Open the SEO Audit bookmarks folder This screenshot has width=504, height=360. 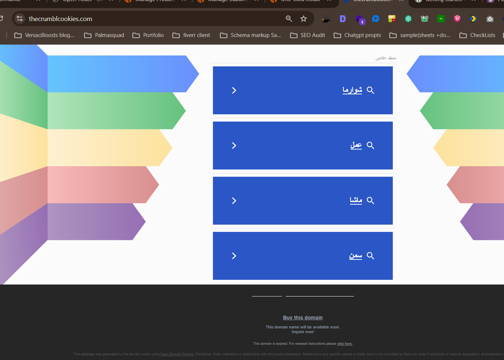[307, 35]
